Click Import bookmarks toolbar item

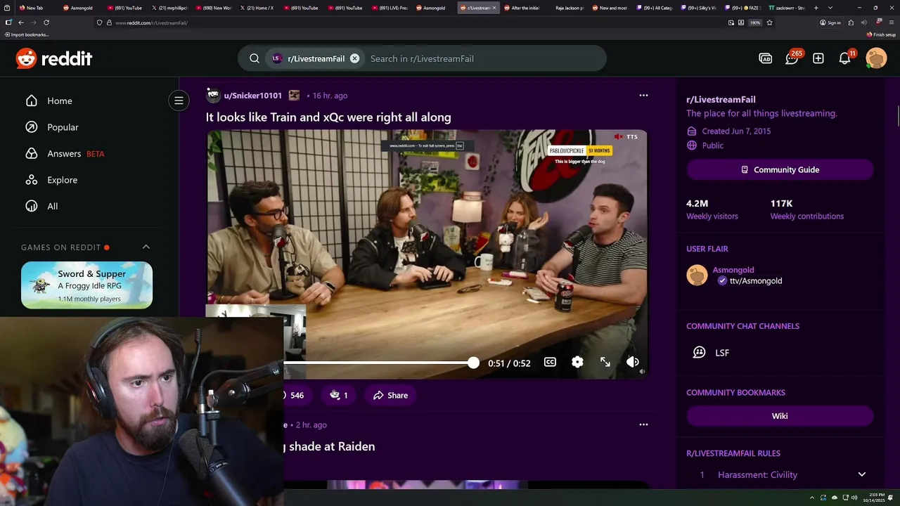[x=27, y=34]
